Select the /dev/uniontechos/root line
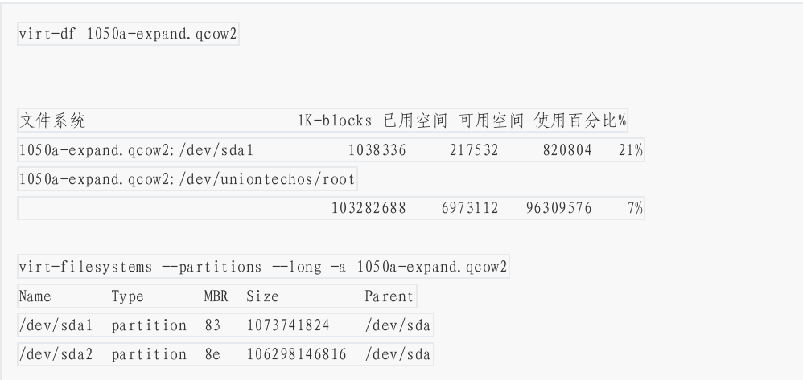The image size is (803, 380). click(x=187, y=179)
